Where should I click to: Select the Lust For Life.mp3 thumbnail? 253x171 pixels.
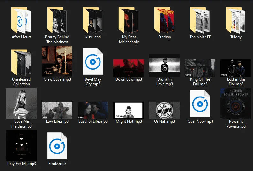93,110
